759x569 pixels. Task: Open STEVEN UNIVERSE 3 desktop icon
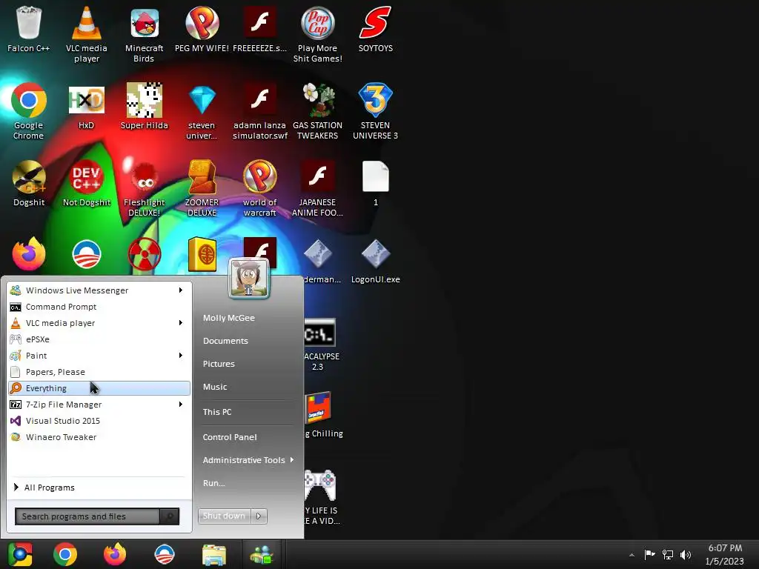coord(376,112)
